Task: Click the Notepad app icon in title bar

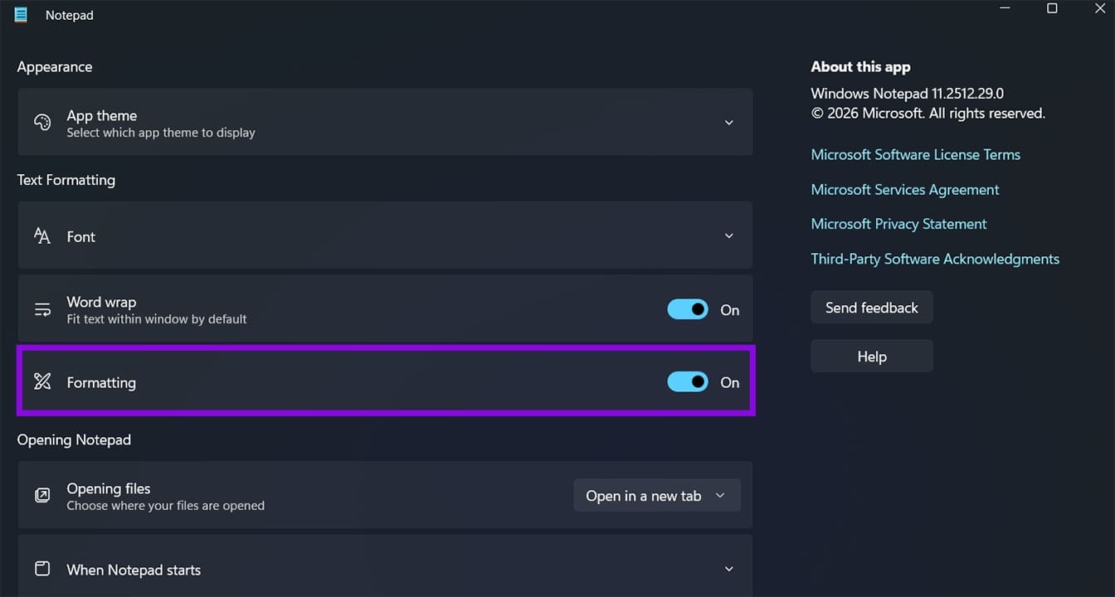Action: pos(21,14)
